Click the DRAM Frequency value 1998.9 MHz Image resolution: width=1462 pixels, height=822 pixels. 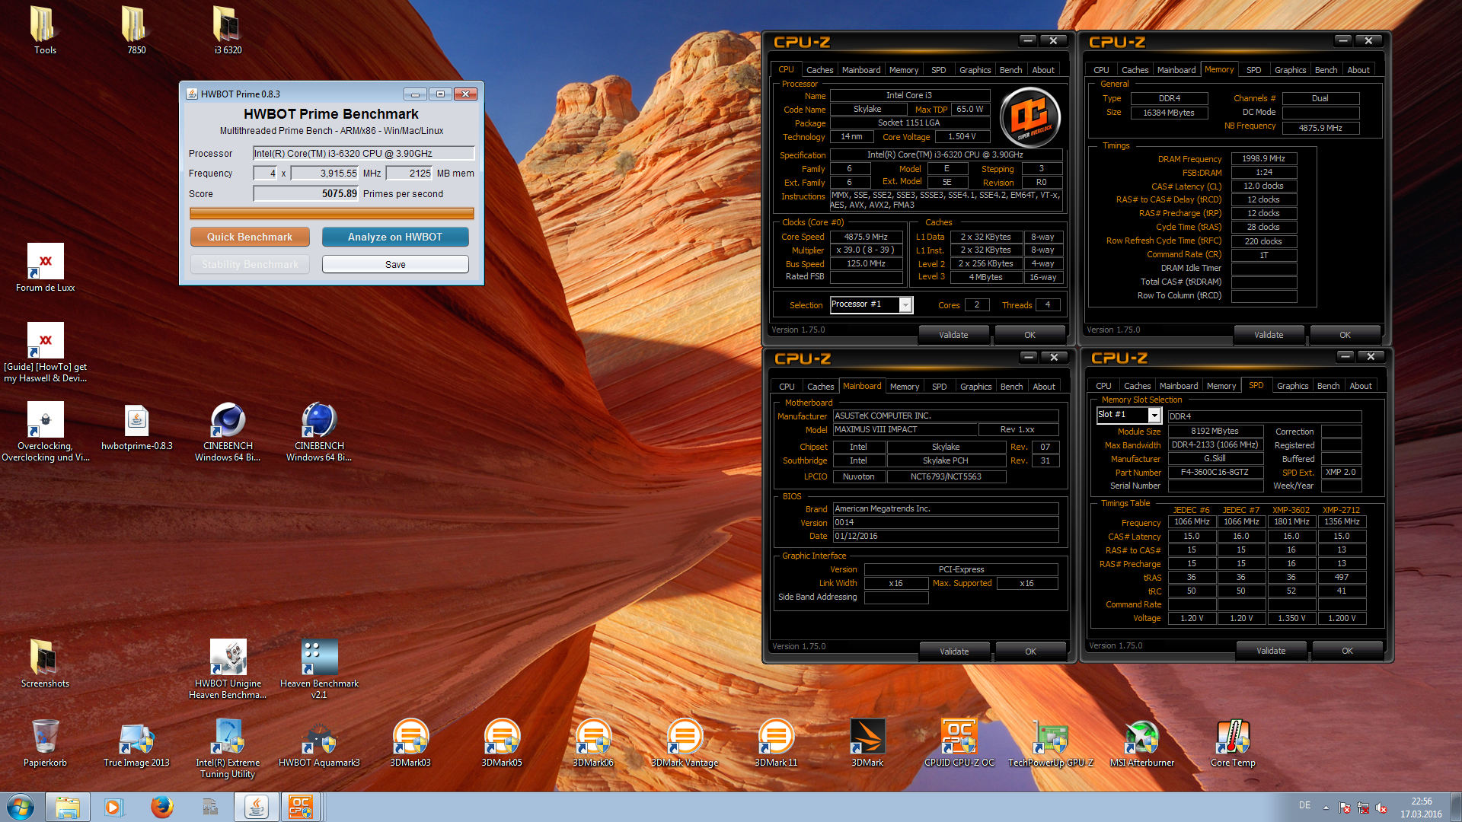pyautogui.click(x=1263, y=158)
